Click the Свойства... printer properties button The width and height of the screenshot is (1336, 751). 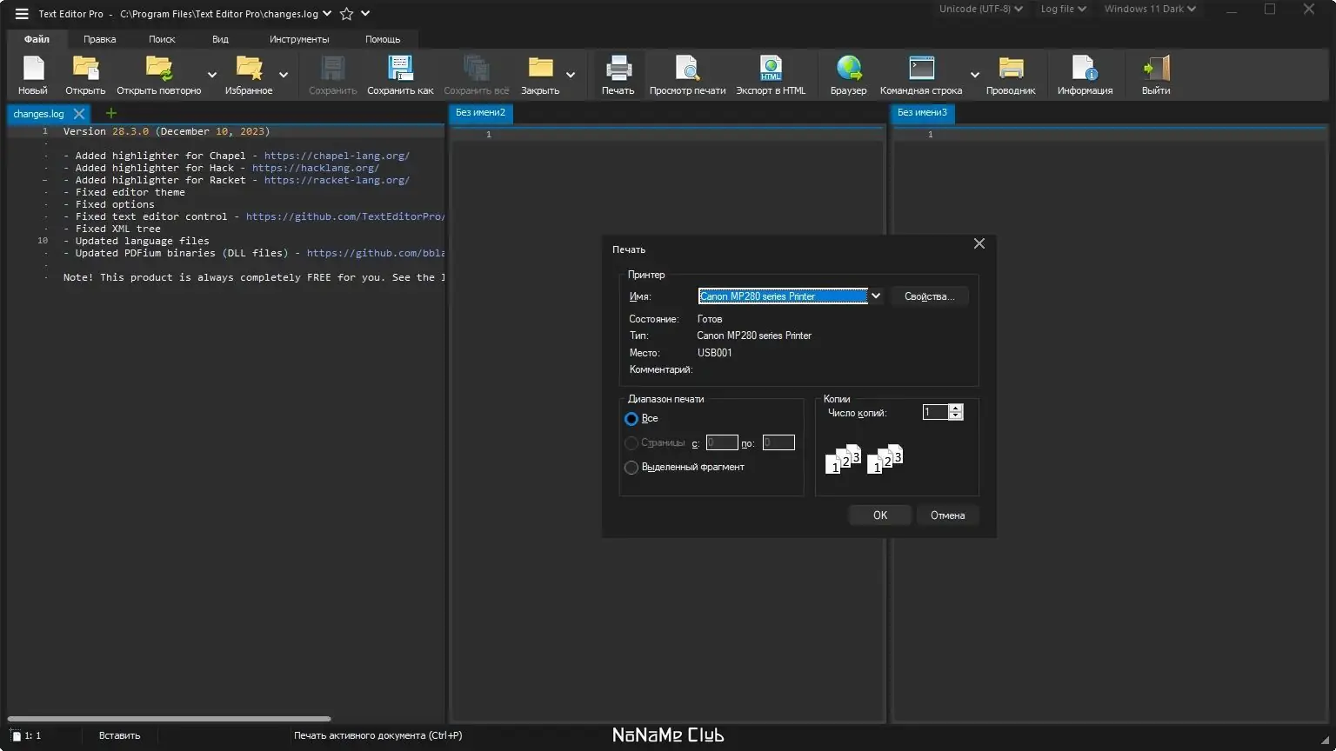click(x=929, y=296)
